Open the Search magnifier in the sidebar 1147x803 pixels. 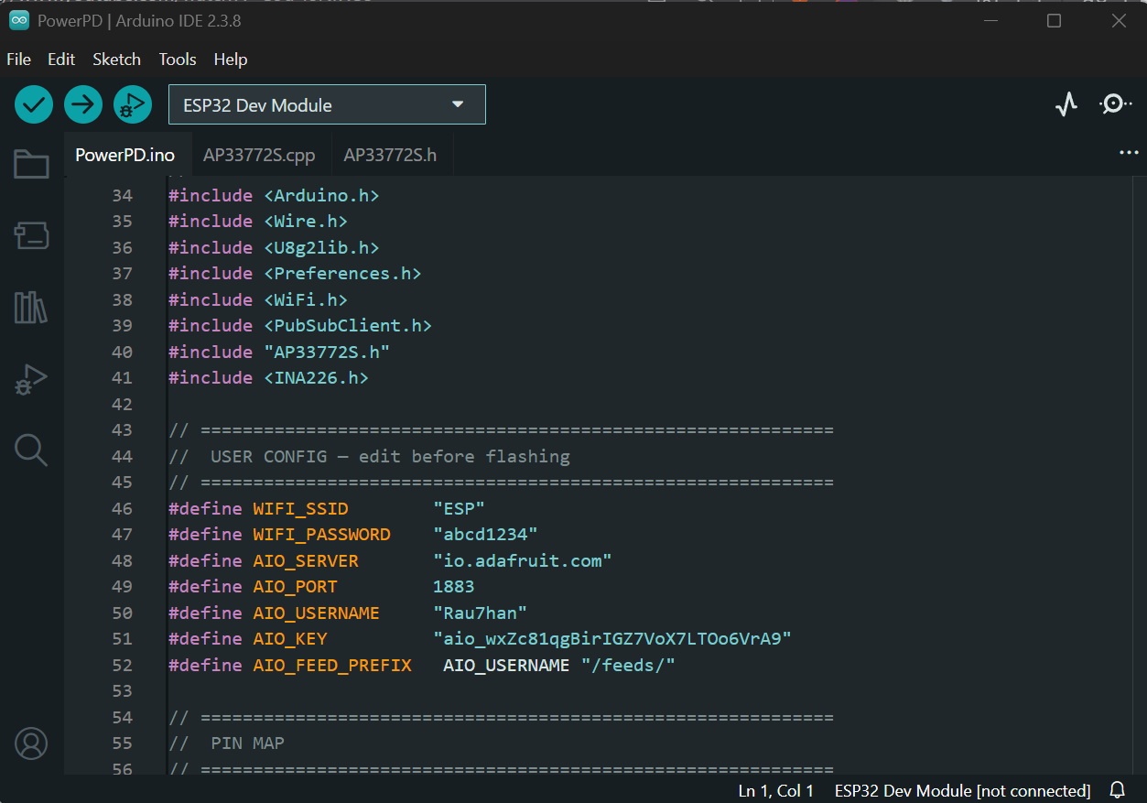pyautogui.click(x=31, y=450)
